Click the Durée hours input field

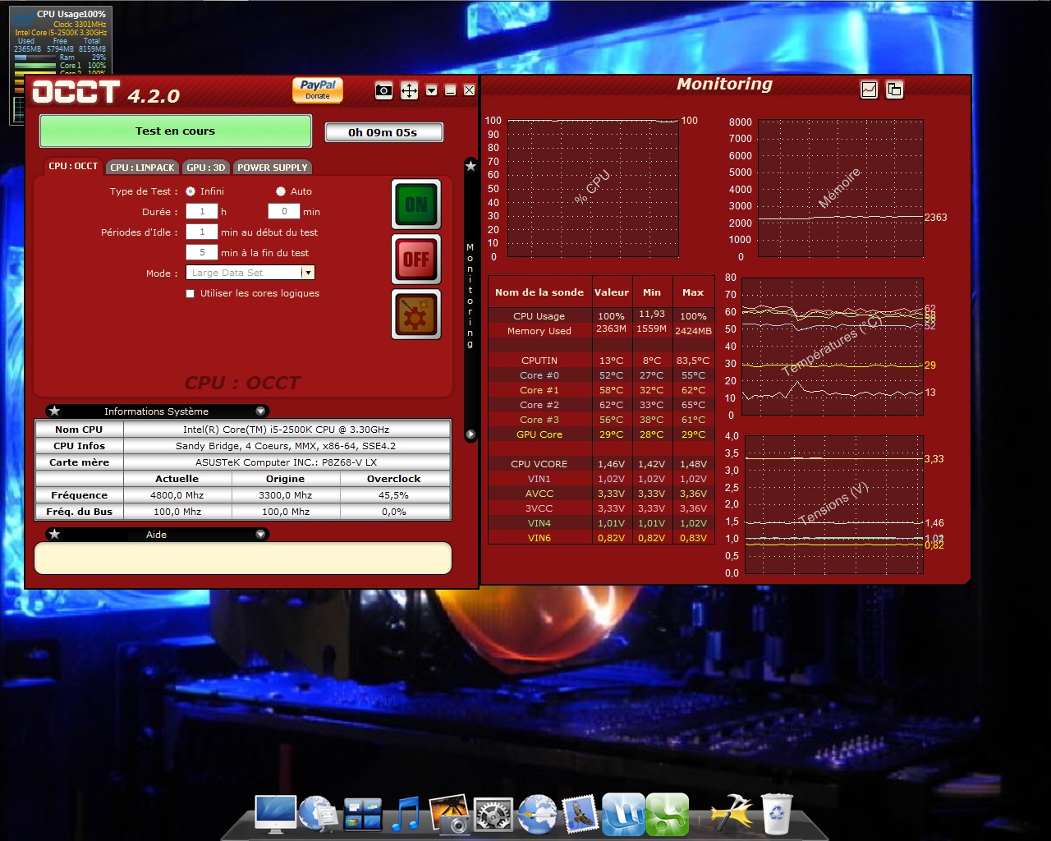(x=201, y=212)
